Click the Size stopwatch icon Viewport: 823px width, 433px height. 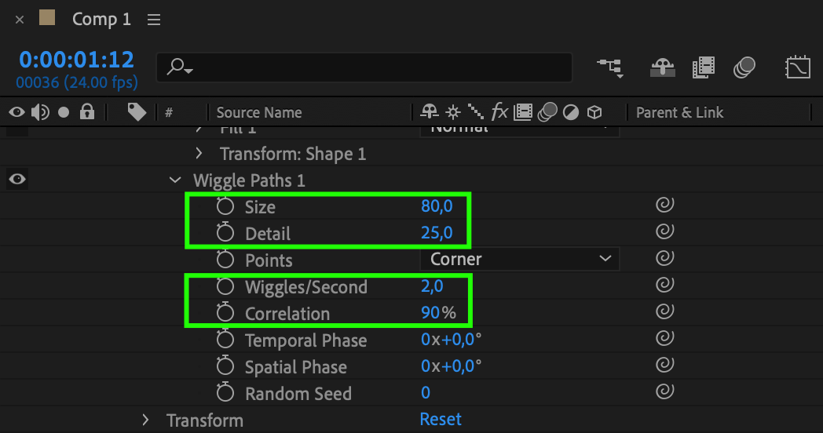(226, 207)
